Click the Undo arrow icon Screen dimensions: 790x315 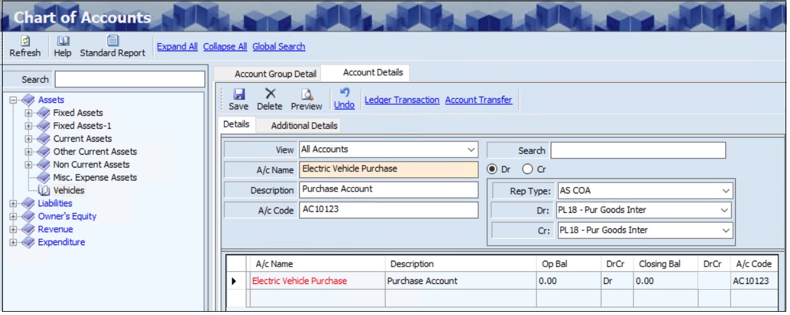click(344, 93)
